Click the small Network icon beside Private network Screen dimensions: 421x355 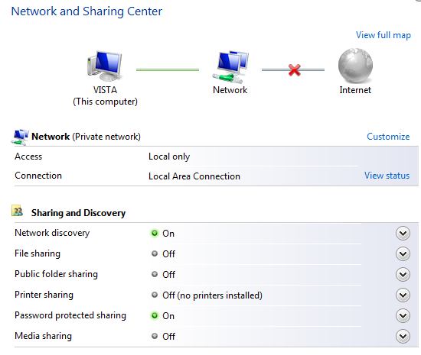20,137
